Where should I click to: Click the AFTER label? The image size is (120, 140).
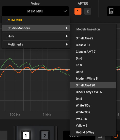83,4
